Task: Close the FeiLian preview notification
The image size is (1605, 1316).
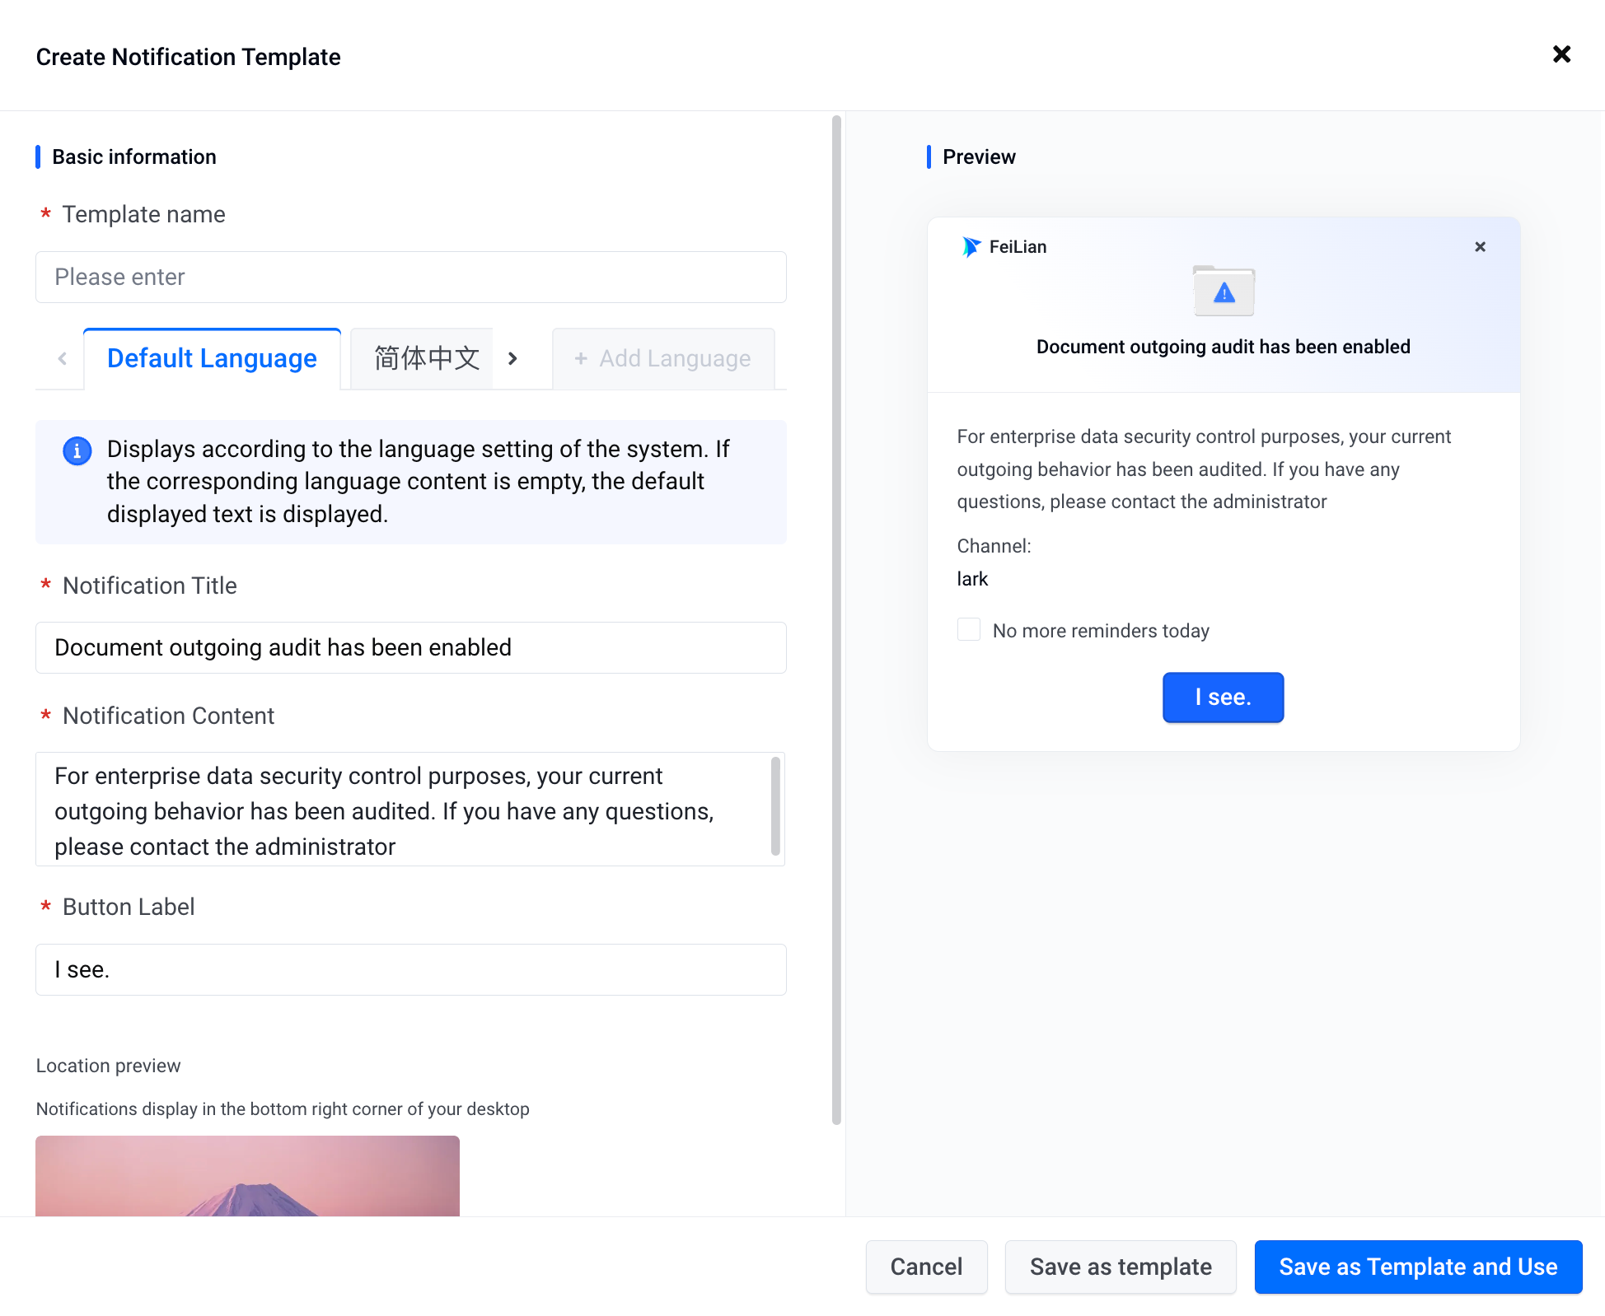Action: coord(1480,247)
